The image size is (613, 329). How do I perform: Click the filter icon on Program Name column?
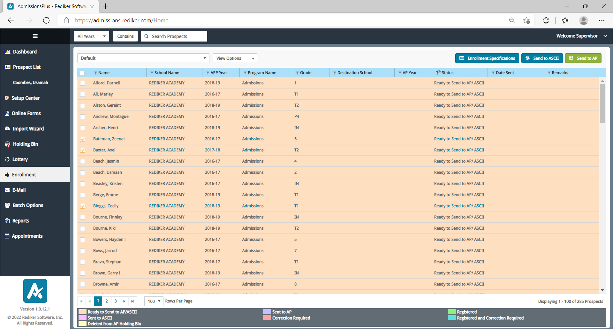click(245, 73)
